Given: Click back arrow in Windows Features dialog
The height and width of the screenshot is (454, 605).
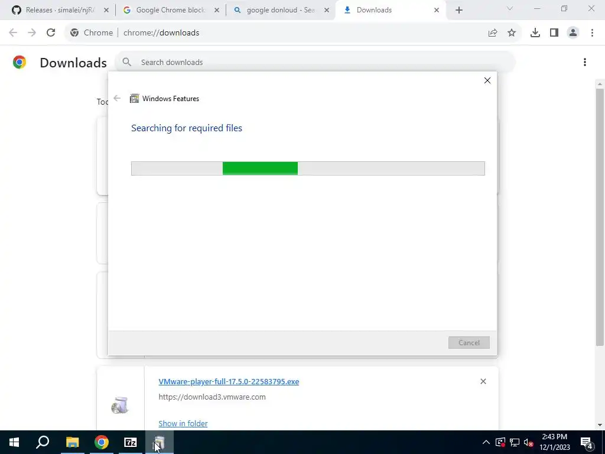Looking at the screenshot, I should coord(117,99).
